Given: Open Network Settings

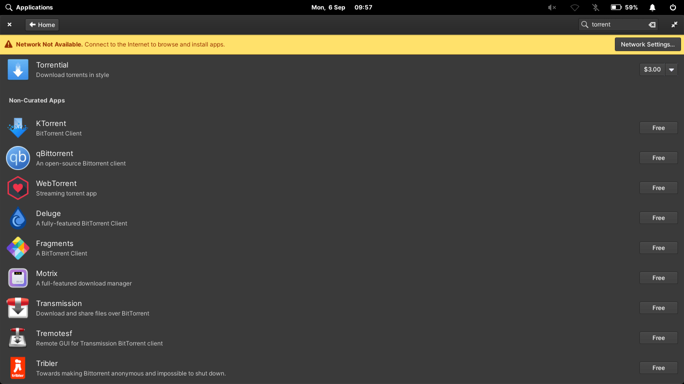Looking at the screenshot, I should point(647,44).
